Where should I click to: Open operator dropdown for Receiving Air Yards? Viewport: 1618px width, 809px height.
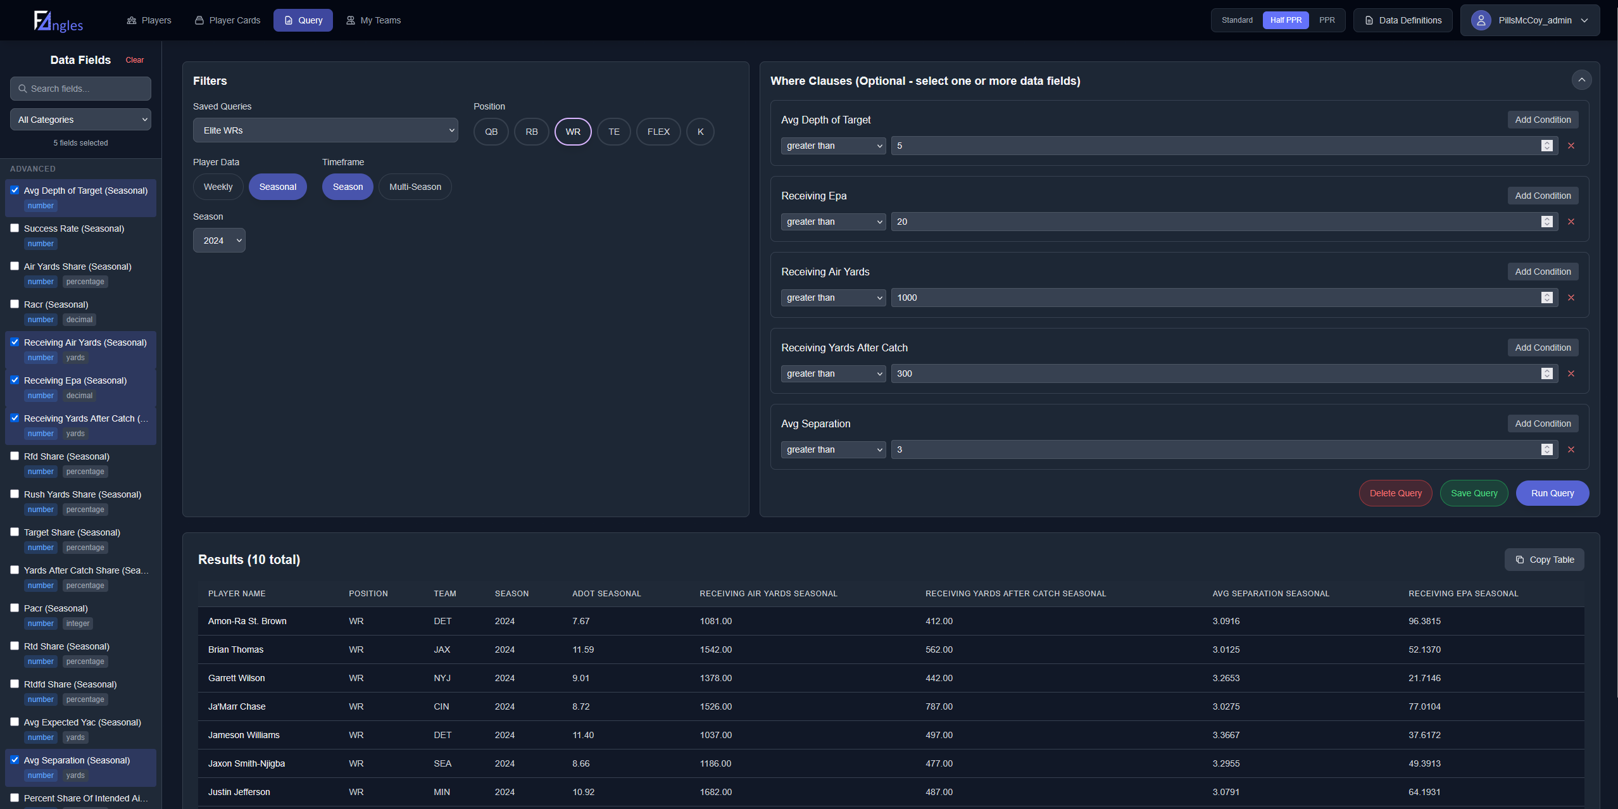click(833, 298)
